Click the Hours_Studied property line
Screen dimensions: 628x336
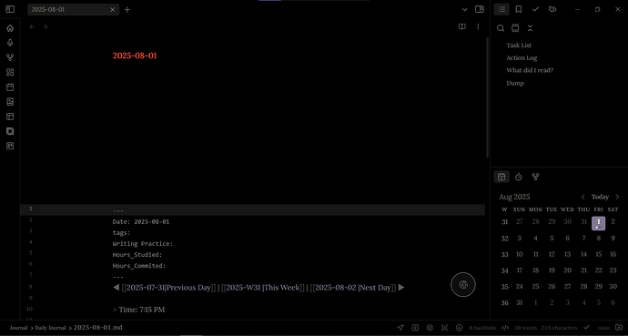coord(137,255)
